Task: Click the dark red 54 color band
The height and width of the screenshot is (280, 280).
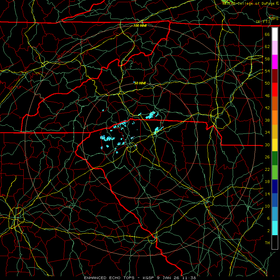Action: pyautogui.click(x=275, y=76)
